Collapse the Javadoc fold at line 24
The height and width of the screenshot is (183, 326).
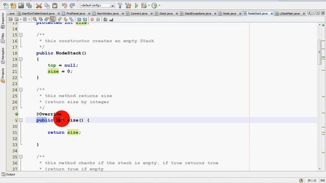[21, 90]
